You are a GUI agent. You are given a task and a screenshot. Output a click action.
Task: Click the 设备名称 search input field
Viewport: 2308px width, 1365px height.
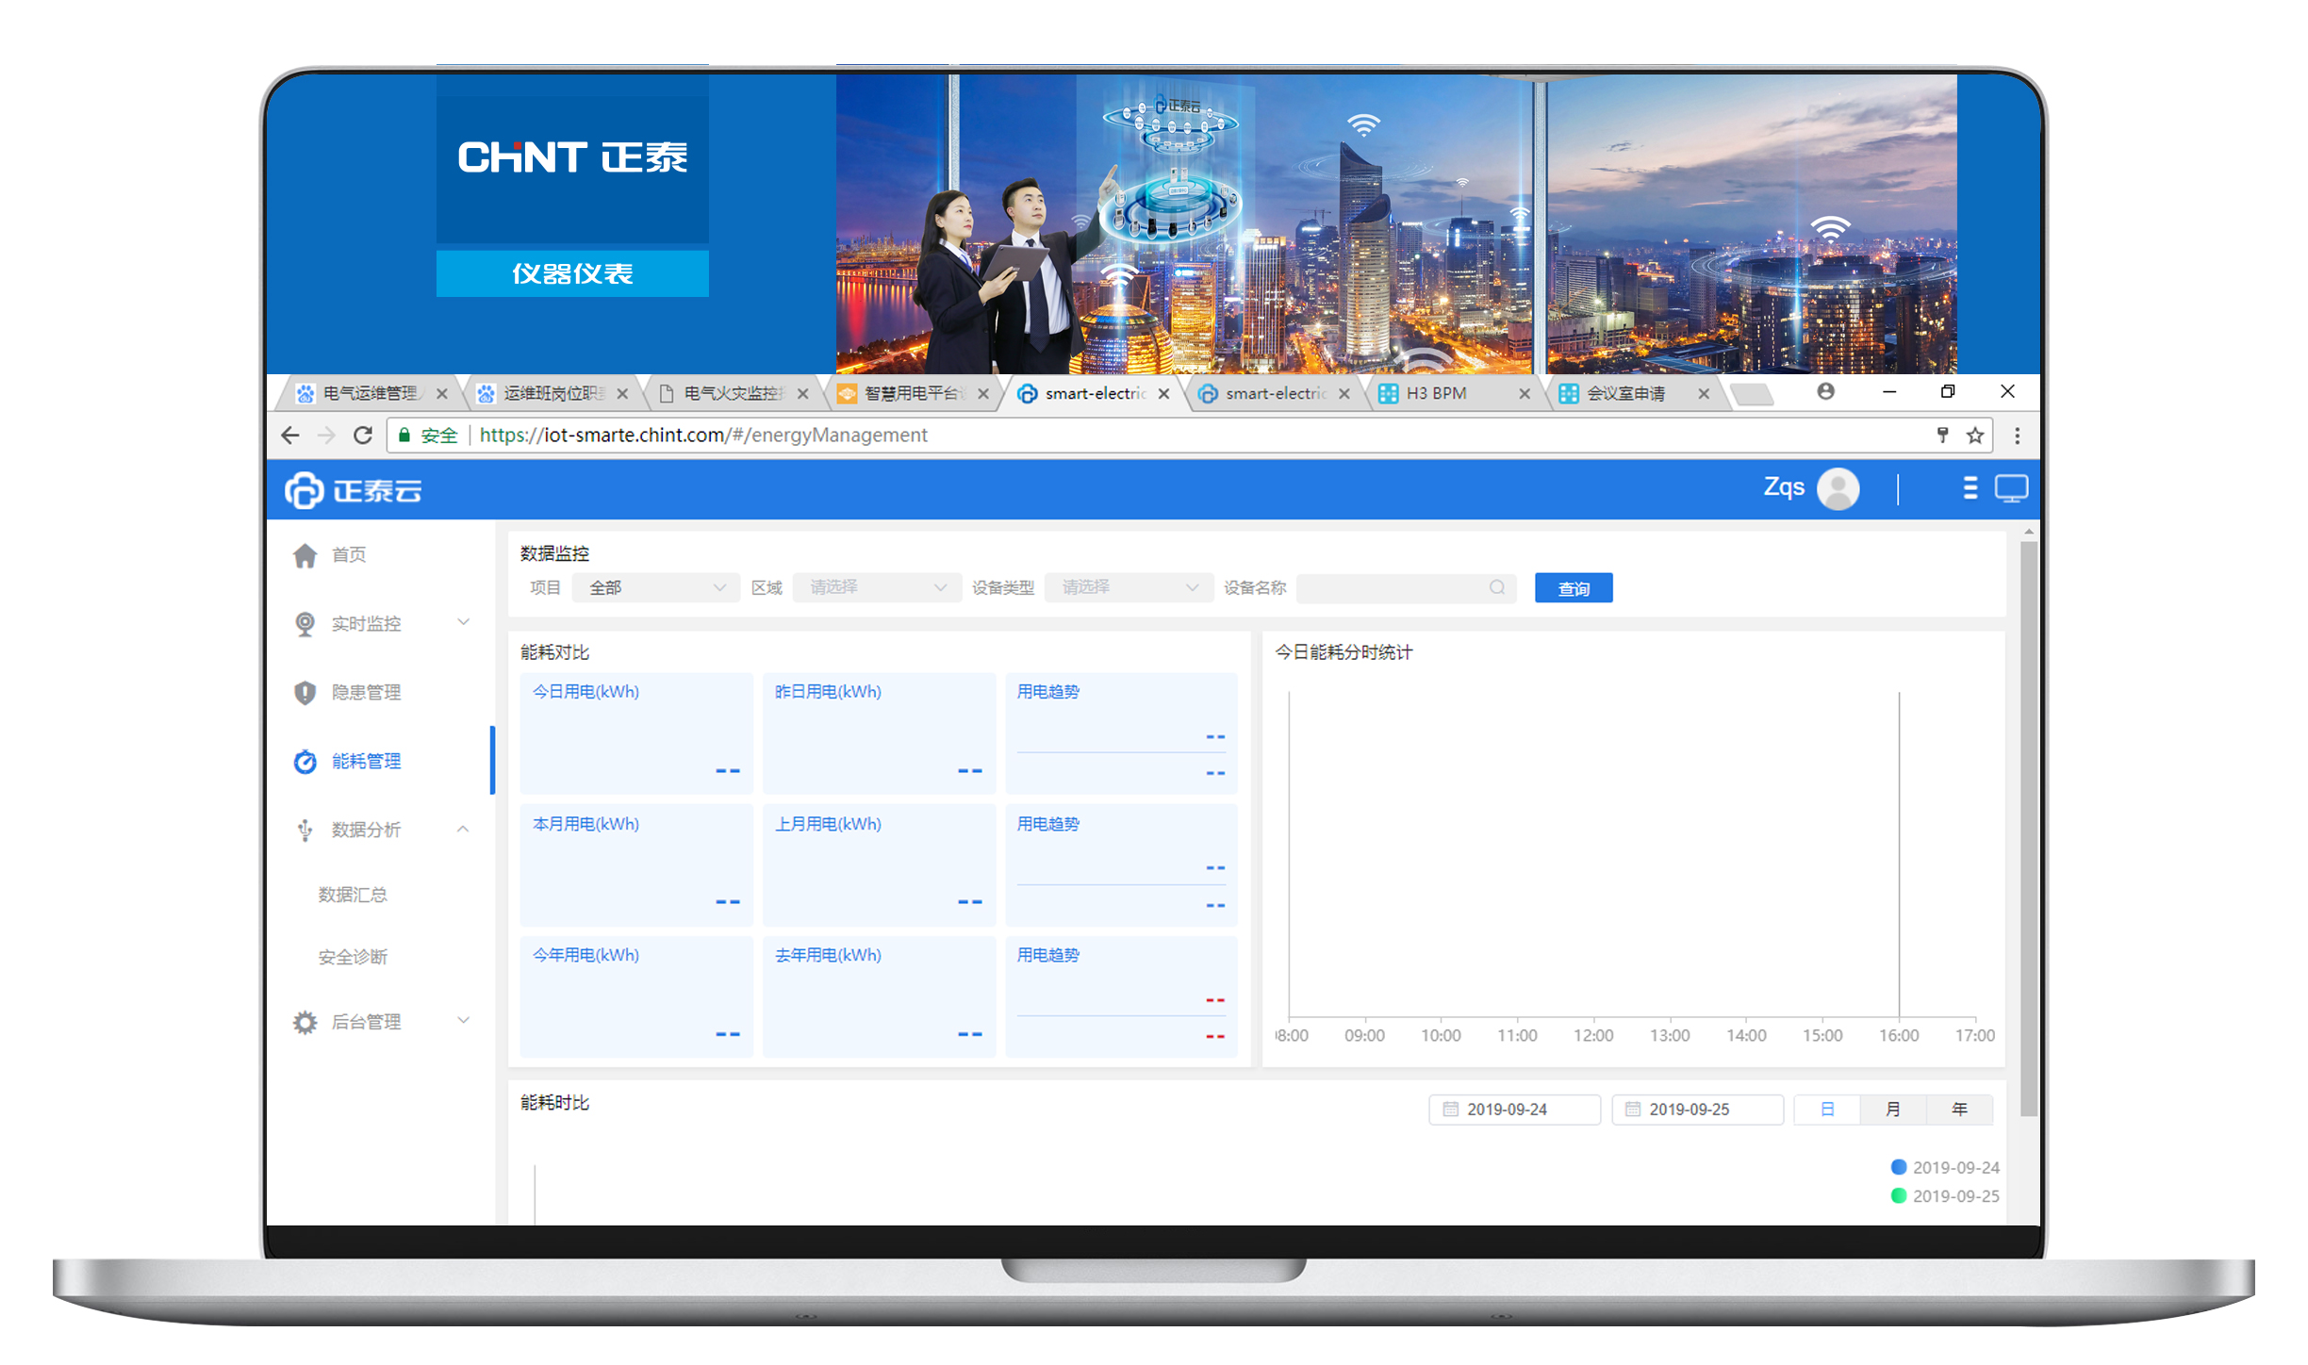[1406, 588]
